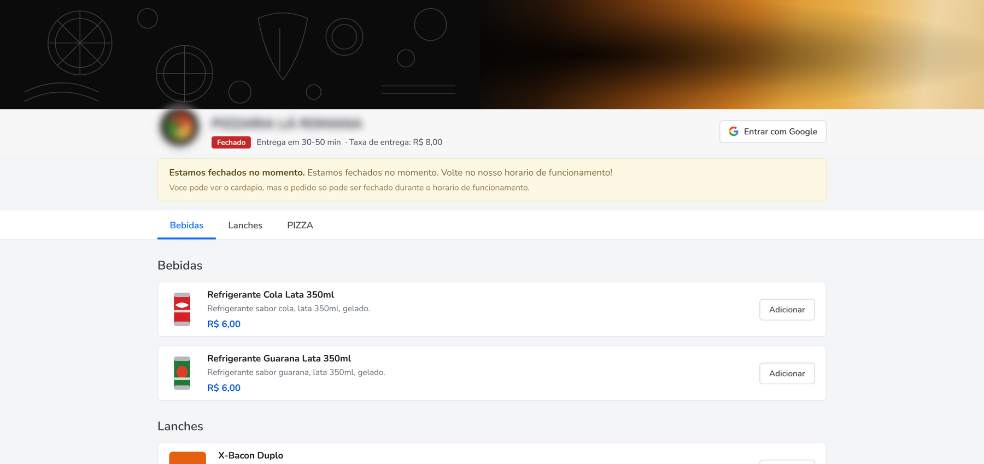
Task: Click 'Taxa de entrega: R$ 8,00' text
Action: [396, 142]
